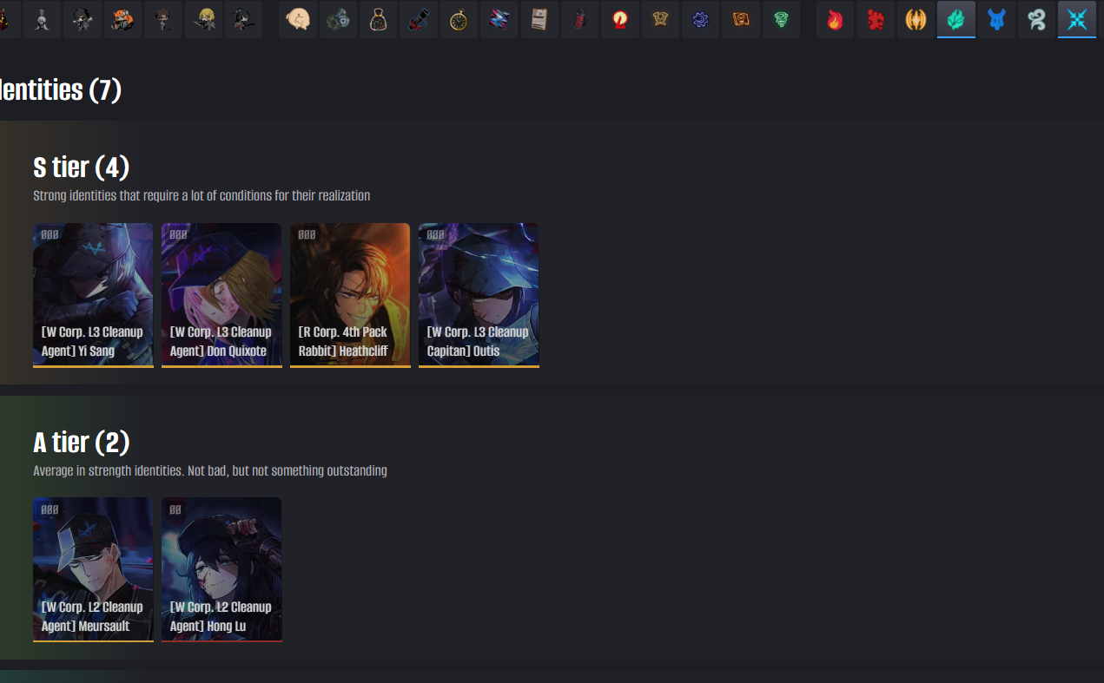Click the purple gear filter icon

coord(701,19)
